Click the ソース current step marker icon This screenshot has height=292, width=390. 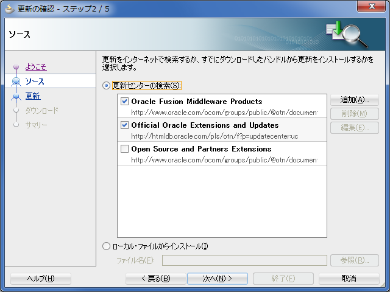(x=16, y=81)
